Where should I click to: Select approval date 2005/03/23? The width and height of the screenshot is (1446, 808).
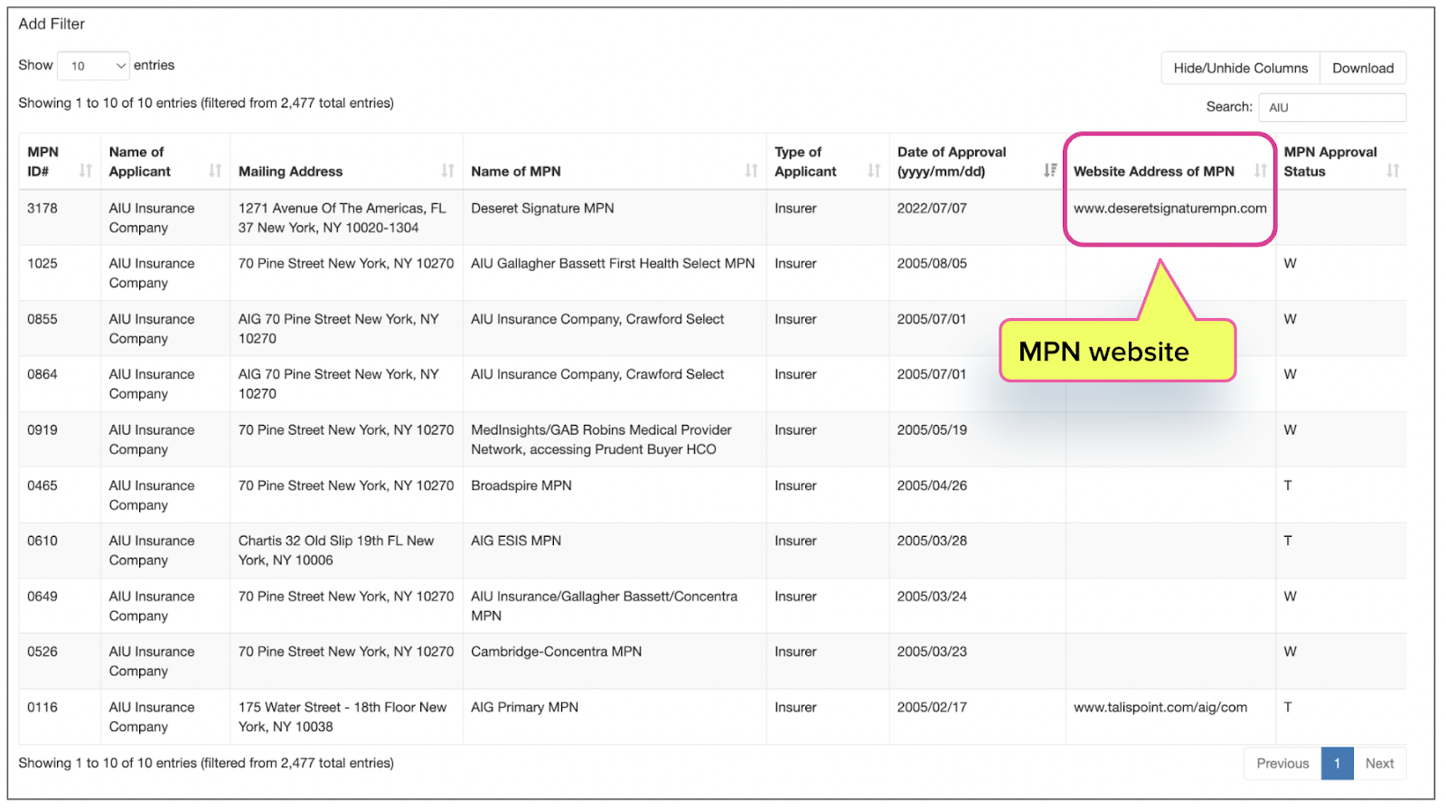[x=932, y=653]
